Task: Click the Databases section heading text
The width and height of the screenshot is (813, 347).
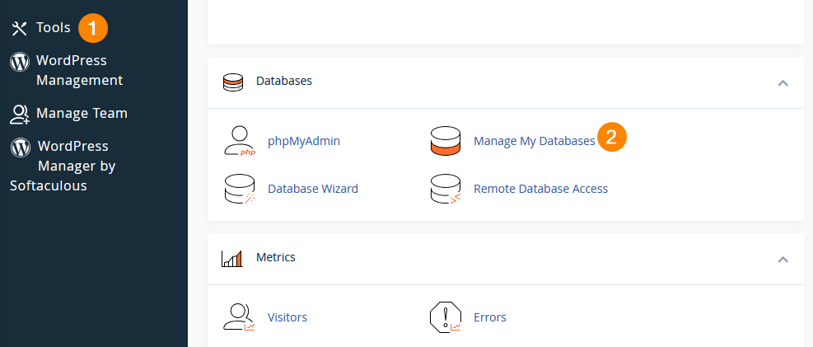Action: tap(284, 81)
